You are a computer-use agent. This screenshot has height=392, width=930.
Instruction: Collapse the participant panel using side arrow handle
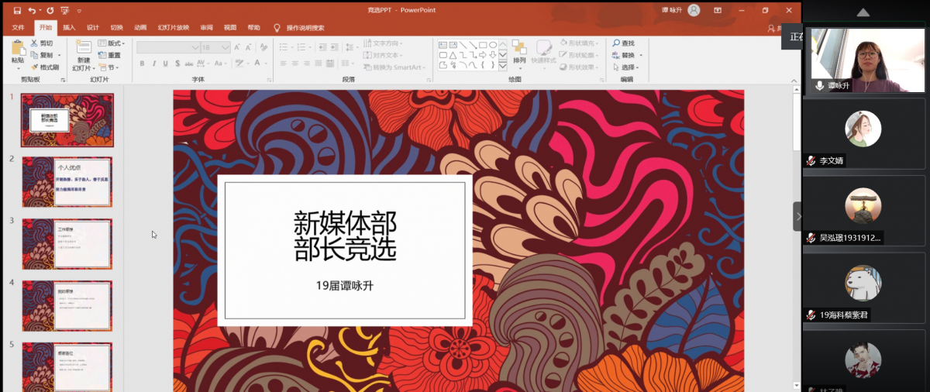click(x=797, y=216)
